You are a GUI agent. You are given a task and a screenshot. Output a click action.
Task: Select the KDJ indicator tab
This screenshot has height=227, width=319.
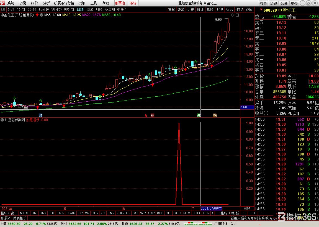[x=160, y=213]
